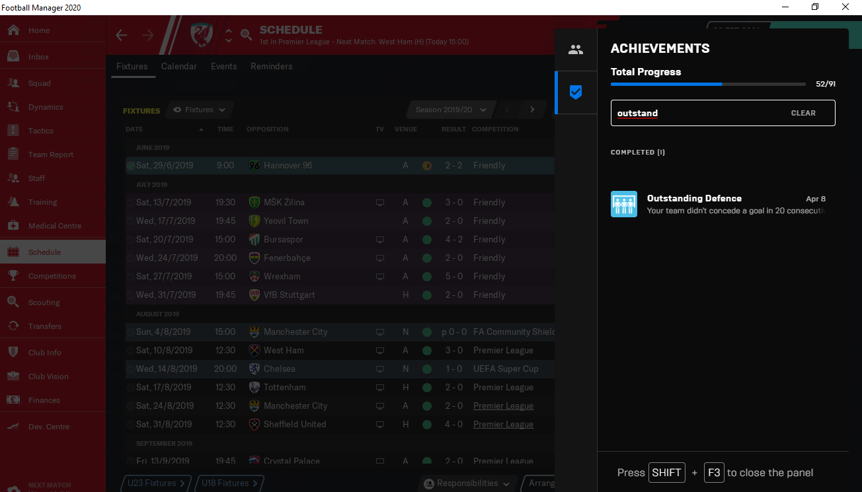Go to next season with arrow

532,110
